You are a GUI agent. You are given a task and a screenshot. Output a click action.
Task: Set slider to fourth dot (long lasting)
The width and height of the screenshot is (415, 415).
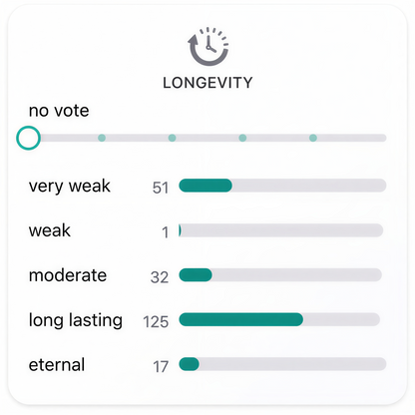coord(313,138)
